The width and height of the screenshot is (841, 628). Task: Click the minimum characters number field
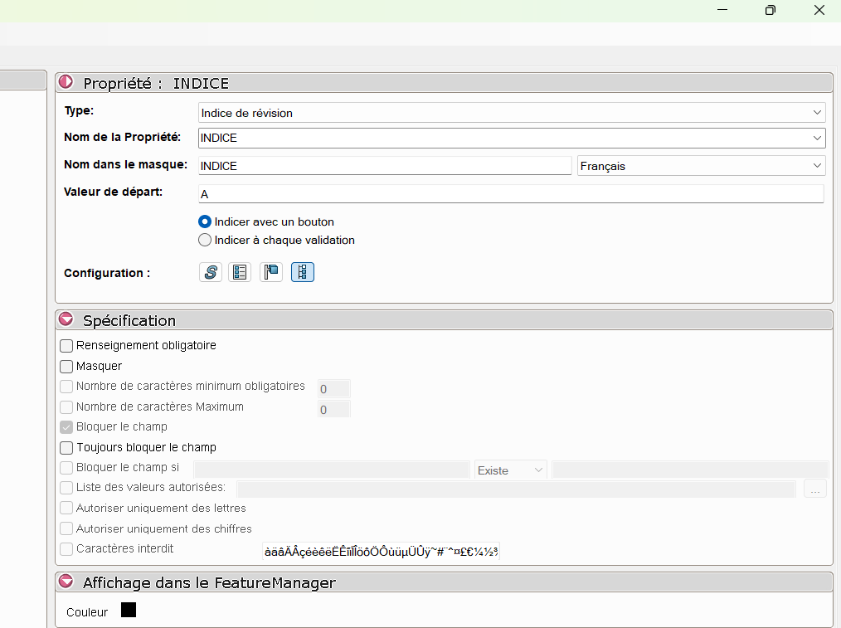[334, 389]
